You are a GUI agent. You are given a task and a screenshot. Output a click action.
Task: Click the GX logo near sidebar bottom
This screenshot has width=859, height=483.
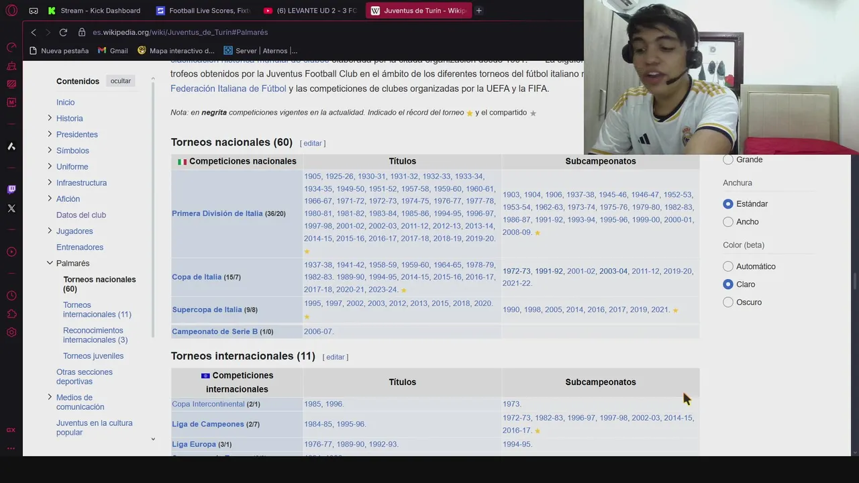pos(11,430)
